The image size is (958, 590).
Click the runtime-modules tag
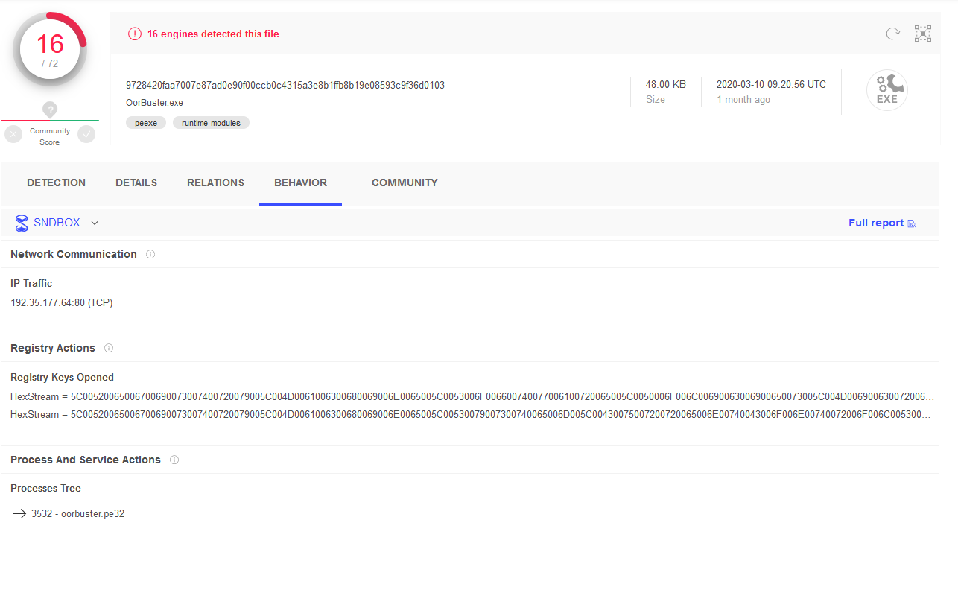click(x=211, y=123)
